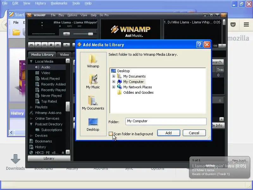Open the Firefox hamburger menu
Screen dimensions: 253x190
point(246,25)
